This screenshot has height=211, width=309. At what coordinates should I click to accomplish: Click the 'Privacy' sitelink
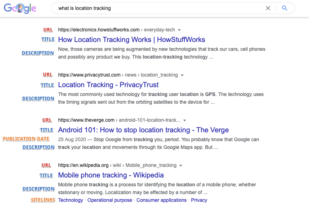[x=199, y=200]
